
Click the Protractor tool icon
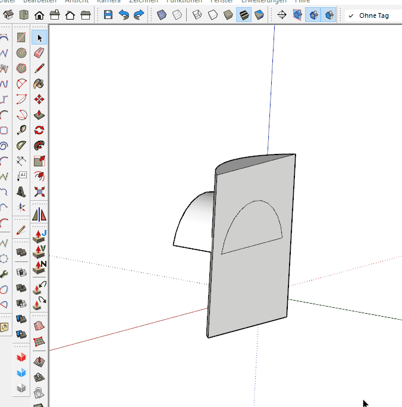22,146
